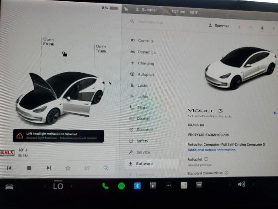Favorite the 101.1 station with star
Screen dimensions: 278x209
[x=68, y=168]
